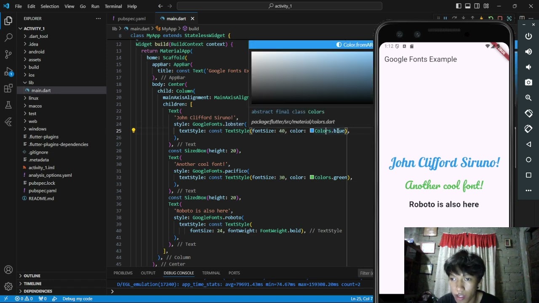539x303 pixels.
Task: Switch to the TERMINAL panel tab
Action: click(x=211, y=273)
